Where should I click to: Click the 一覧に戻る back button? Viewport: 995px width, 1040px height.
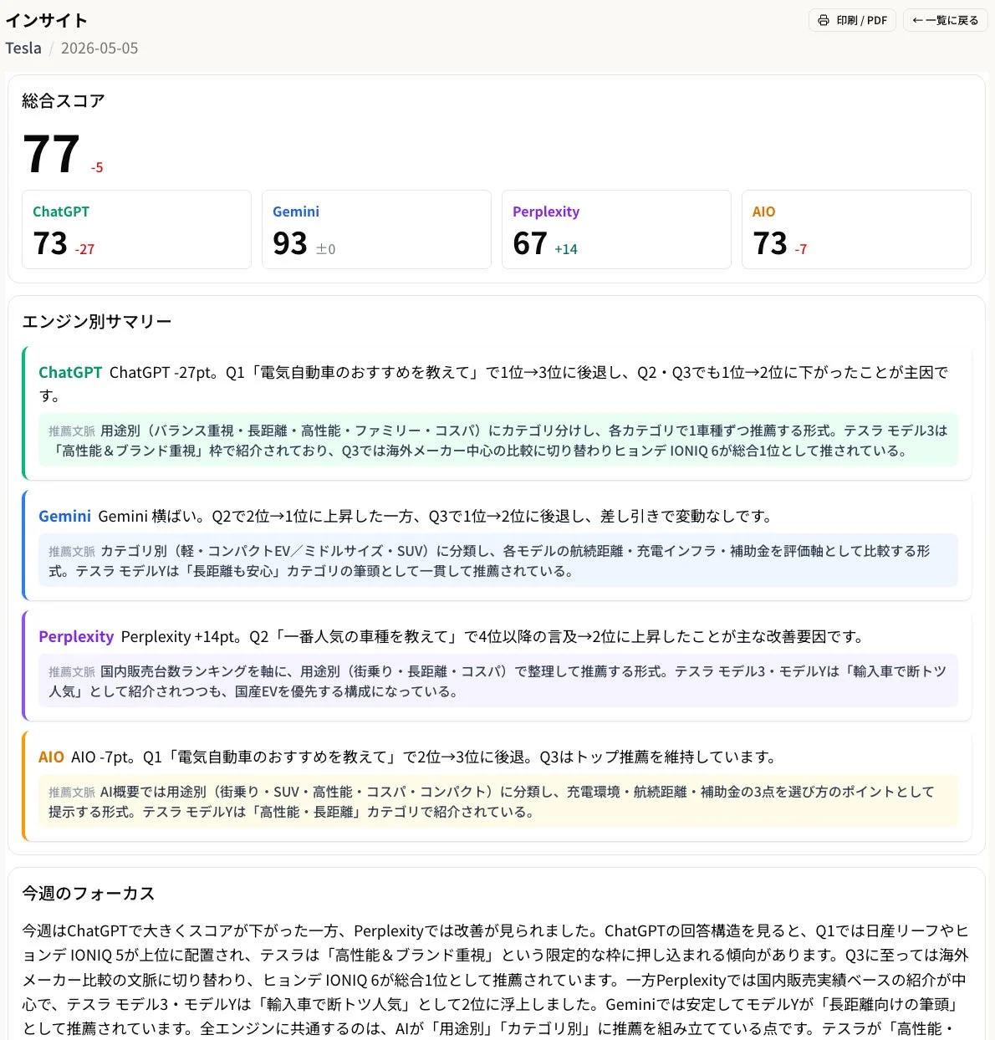click(945, 20)
